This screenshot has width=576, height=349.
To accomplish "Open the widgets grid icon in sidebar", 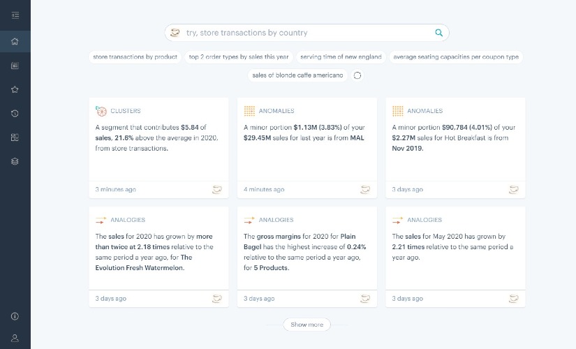I will tap(15, 137).
